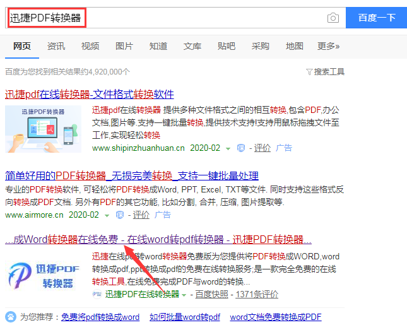Open 简单好用的PDF转换器 result link
This screenshot has width=407, height=325.
[131, 175]
